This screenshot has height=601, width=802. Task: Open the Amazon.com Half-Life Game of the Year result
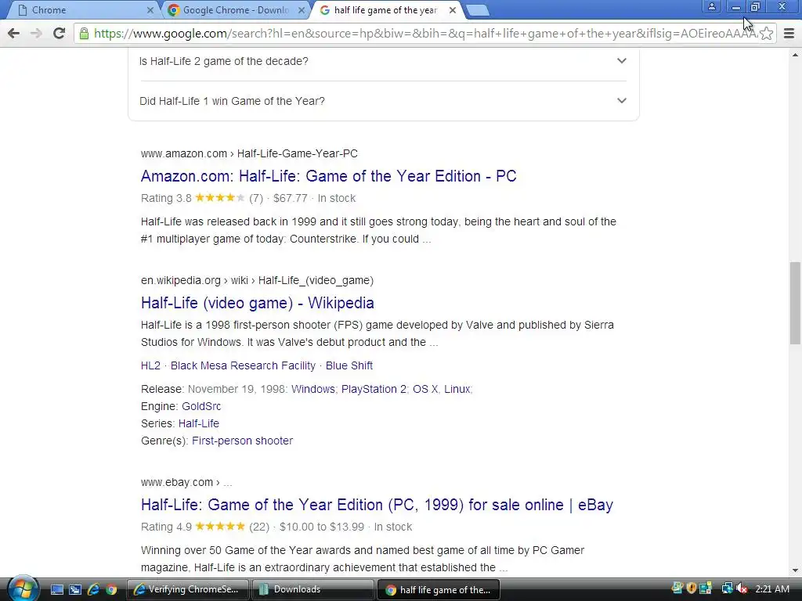coord(328,176)
